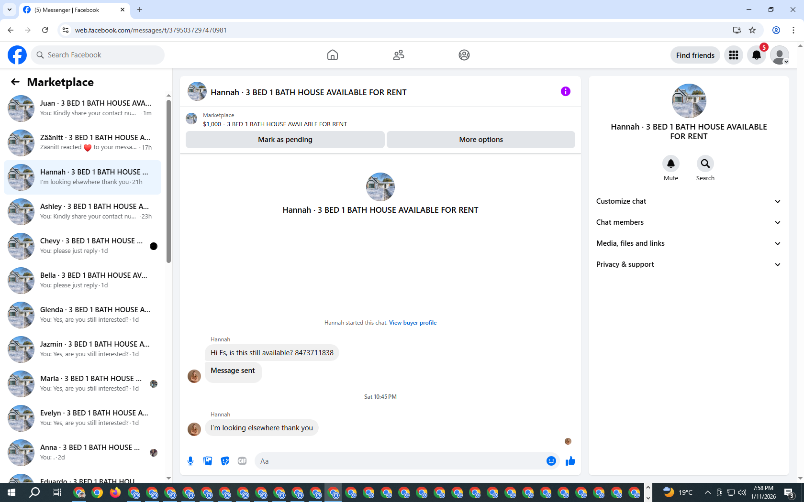Go back using the Marketplace arrow
Viewport: 804px width, 502px height.
click(15, 82)
